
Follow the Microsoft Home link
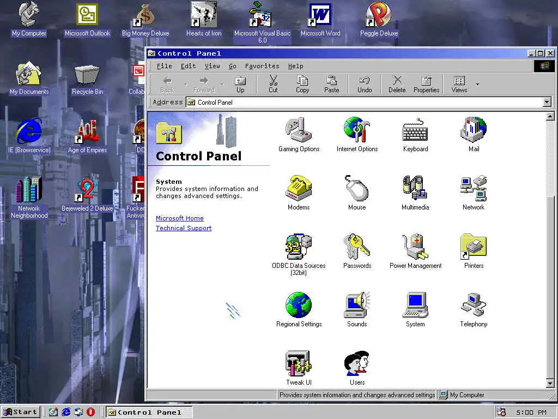[x=179, y=218]
